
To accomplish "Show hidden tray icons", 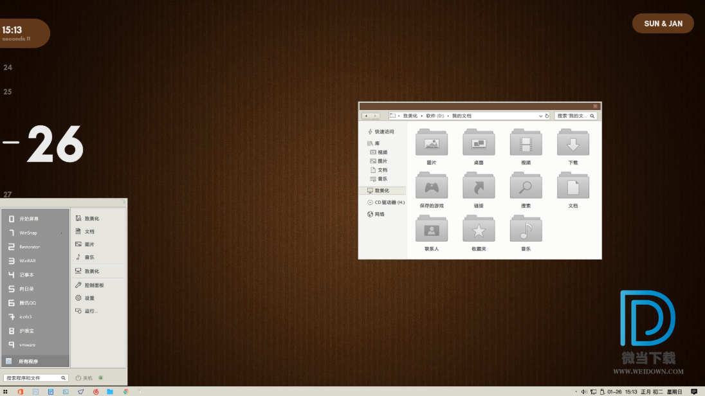I will point(576,392).
